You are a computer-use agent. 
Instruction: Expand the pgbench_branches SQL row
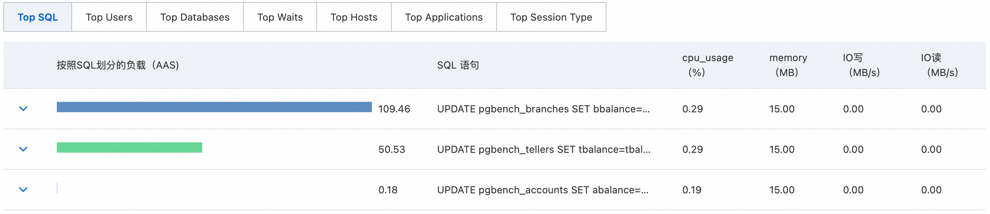pyautogui.click(x=23, y=109)
